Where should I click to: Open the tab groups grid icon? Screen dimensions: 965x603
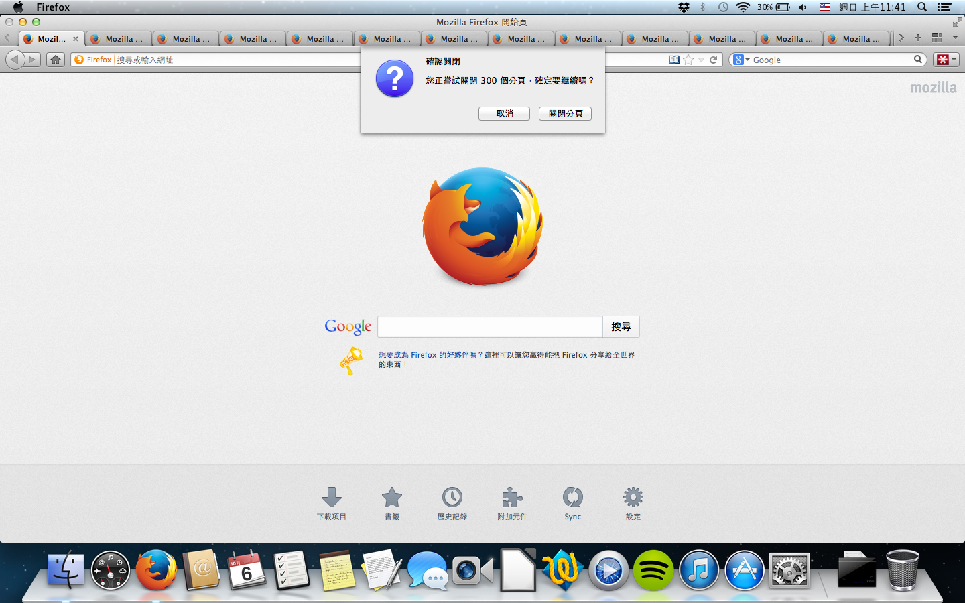tap(937, 38)
